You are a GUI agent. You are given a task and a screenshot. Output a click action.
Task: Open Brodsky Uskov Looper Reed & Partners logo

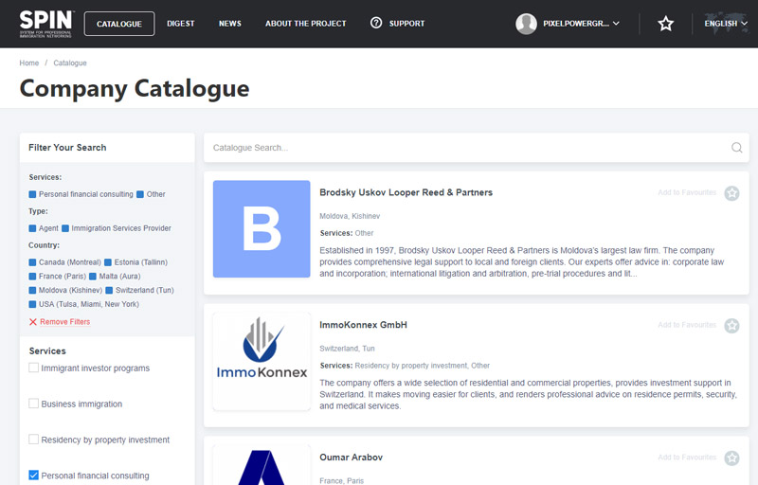[262, 229]
